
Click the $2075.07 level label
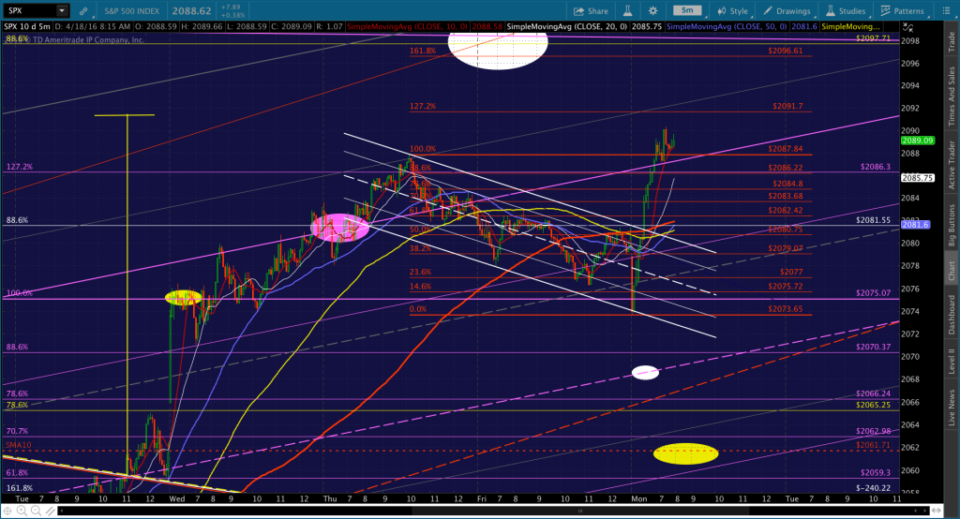click(x=873, y=293)
